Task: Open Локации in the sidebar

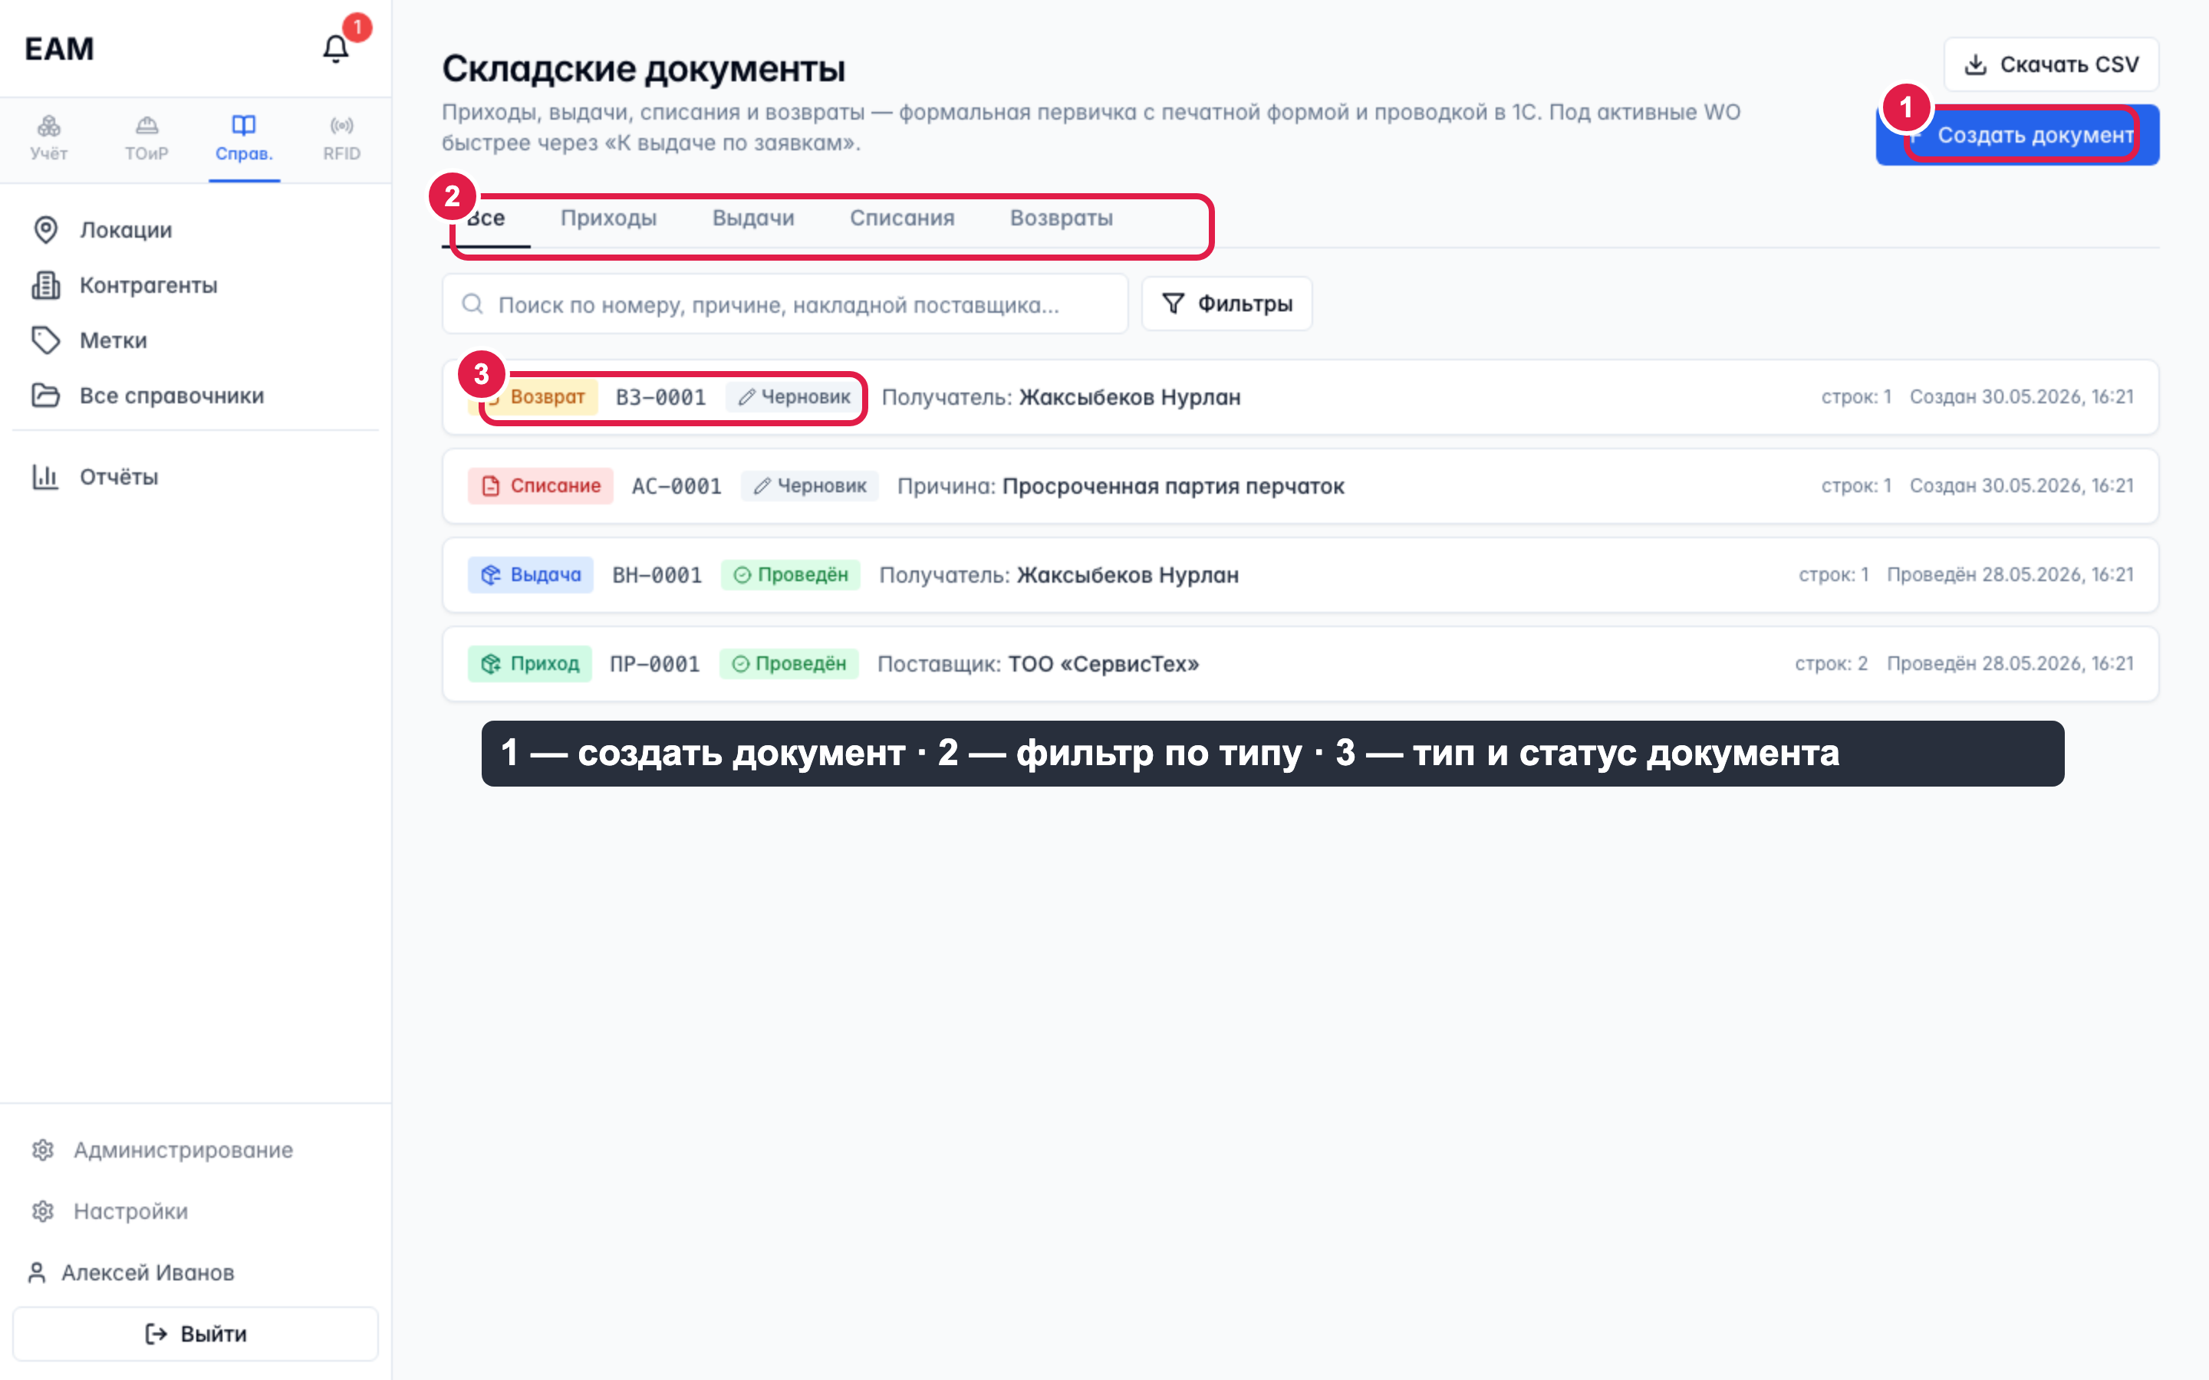Action: (x=196, y=230)
